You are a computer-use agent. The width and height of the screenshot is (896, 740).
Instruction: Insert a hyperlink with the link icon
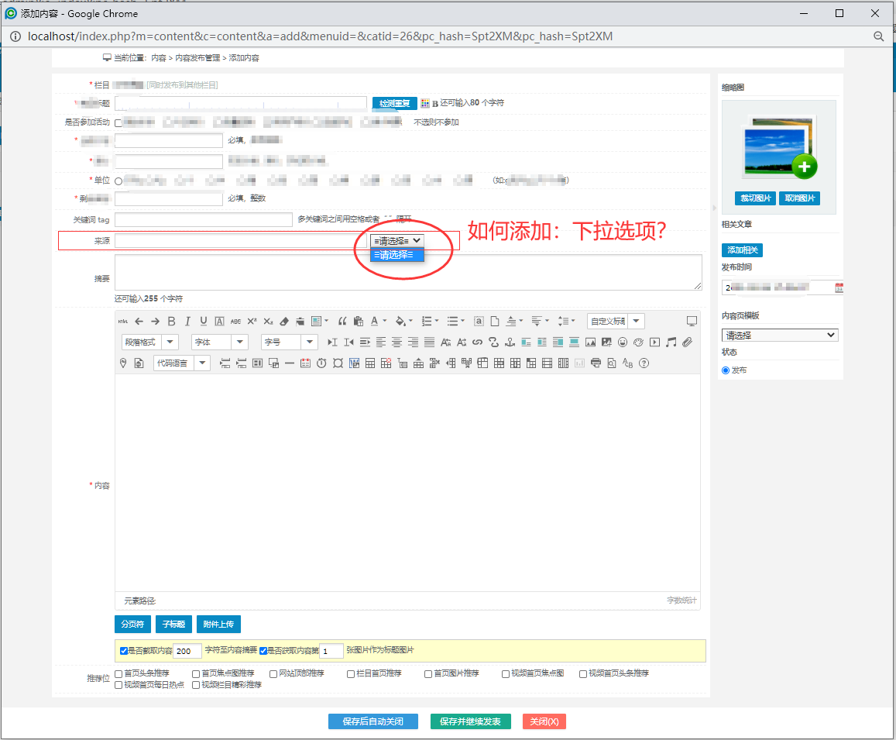pos(477,342)
